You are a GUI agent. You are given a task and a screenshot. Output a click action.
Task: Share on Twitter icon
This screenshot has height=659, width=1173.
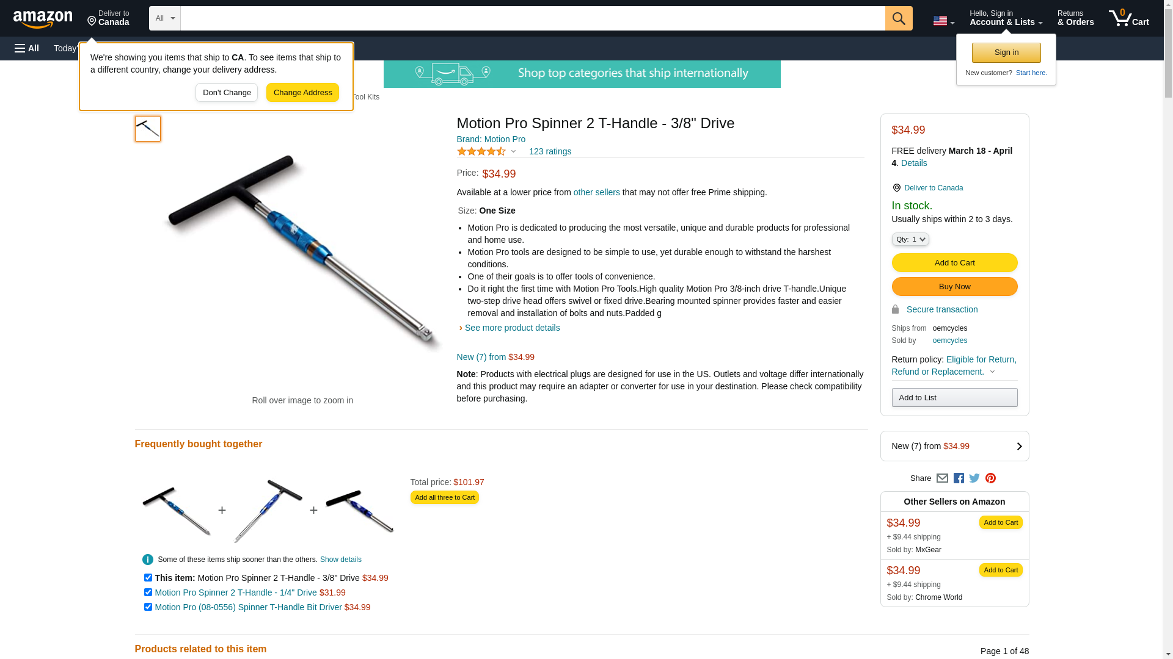coord(974,478)
